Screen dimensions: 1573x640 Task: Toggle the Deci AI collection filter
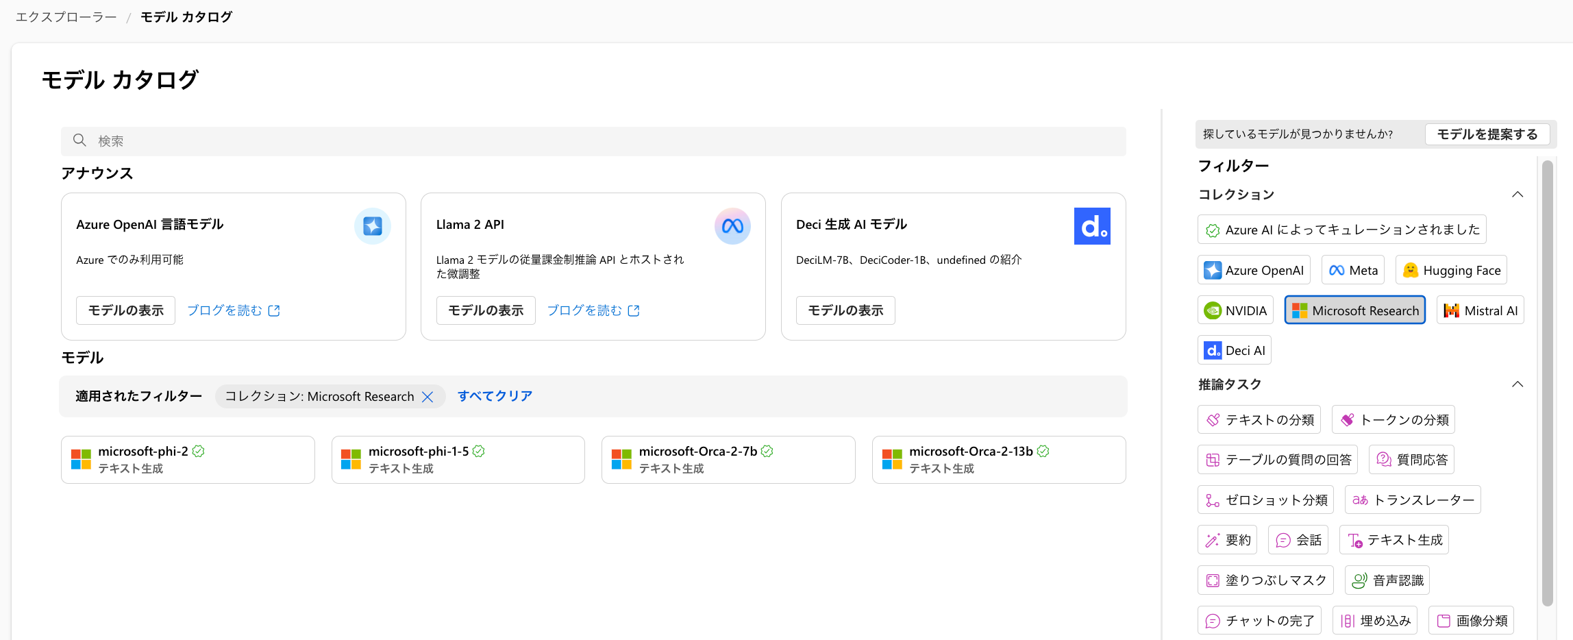click(1235, 350)
